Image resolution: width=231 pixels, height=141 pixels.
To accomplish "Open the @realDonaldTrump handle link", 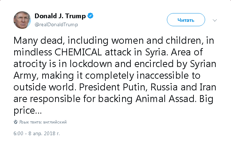I will [x=56, y=24].
